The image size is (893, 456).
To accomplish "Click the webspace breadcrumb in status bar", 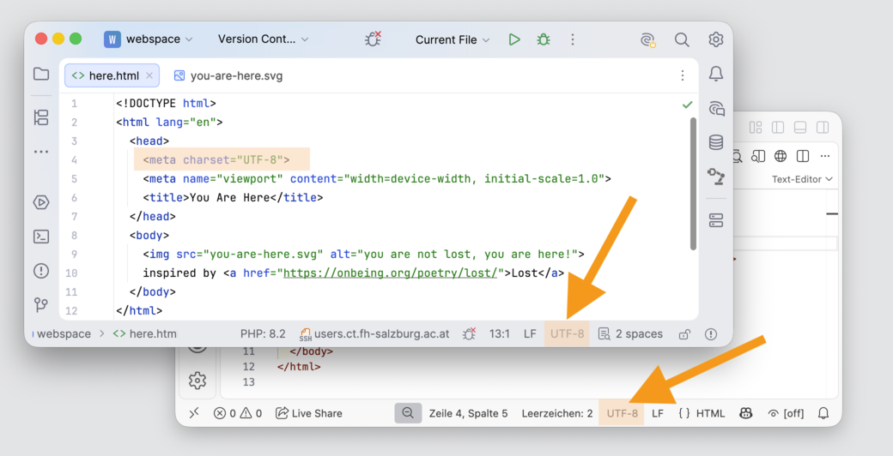I will tap(64, 333).
